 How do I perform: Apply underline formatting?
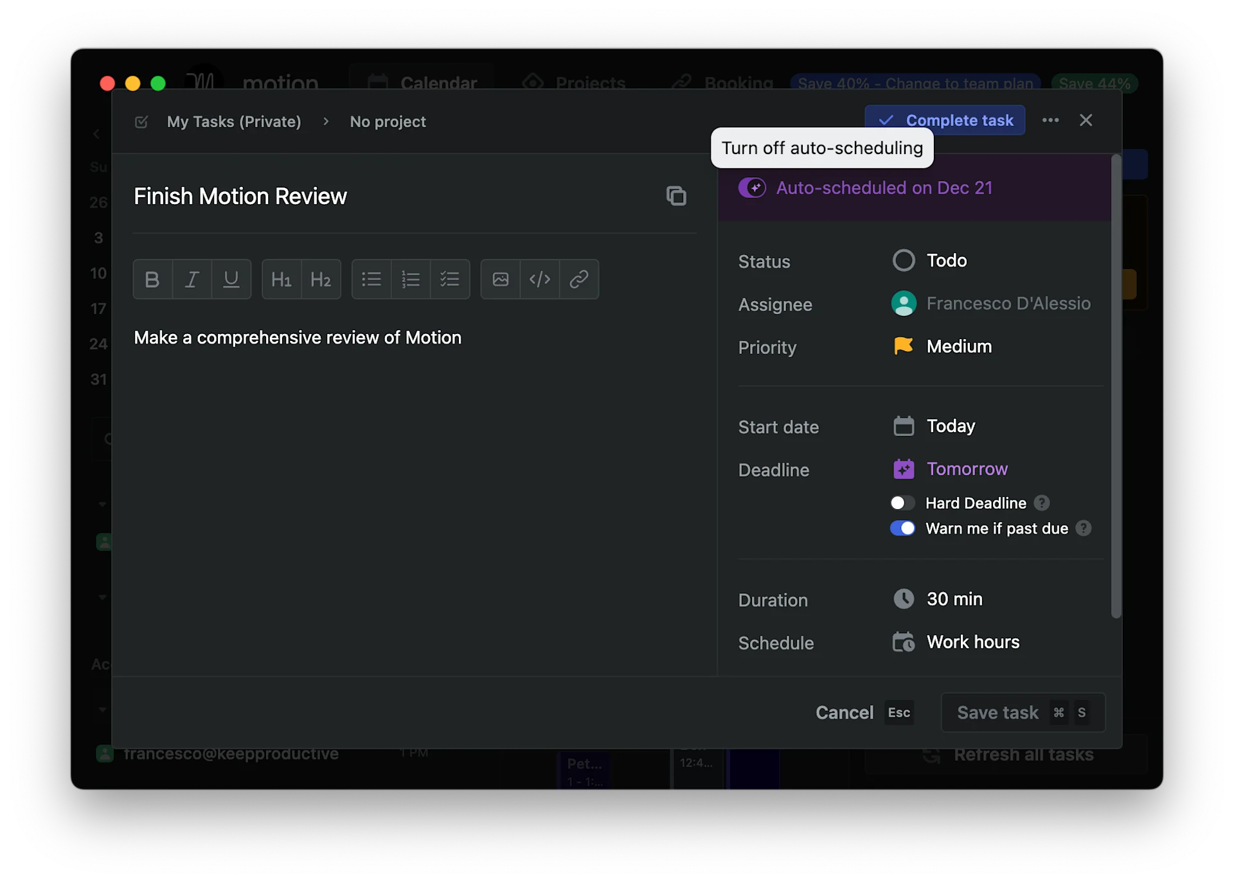pos(231,279)
